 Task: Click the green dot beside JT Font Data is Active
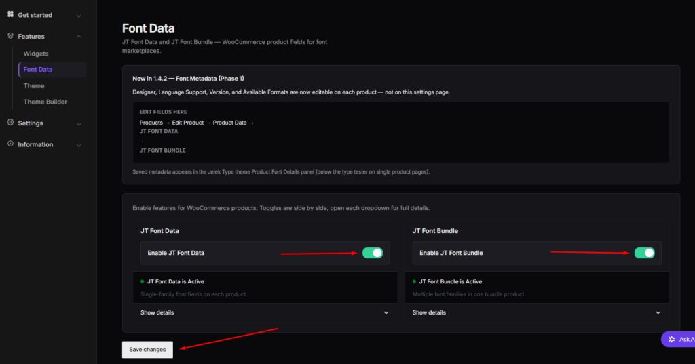click(x=143, y=281)
